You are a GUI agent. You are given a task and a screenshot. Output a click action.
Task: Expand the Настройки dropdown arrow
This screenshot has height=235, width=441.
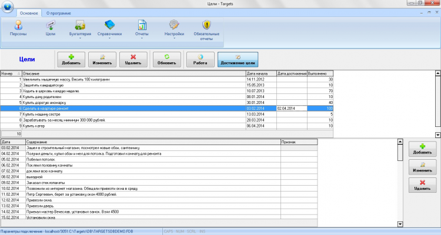pos(174,38)
